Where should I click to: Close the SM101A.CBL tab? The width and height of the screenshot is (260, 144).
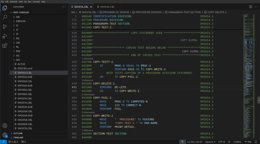(x=91, y=7)
